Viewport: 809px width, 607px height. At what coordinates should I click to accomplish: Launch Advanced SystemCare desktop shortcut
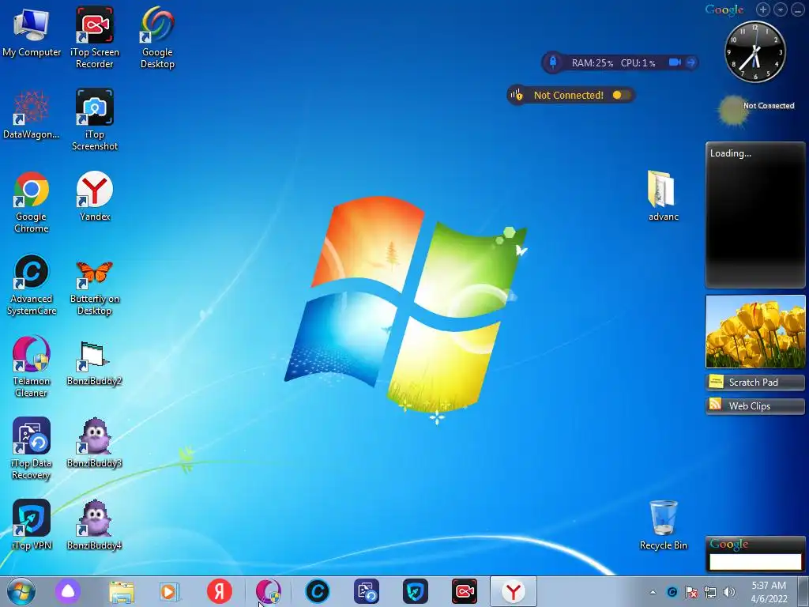click(31, 285)
